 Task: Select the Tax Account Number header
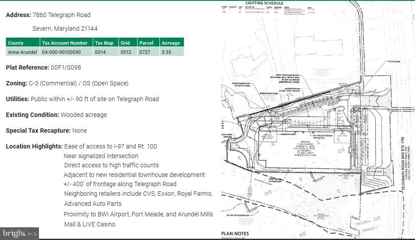pyautogui.click(x=65, y=43)
